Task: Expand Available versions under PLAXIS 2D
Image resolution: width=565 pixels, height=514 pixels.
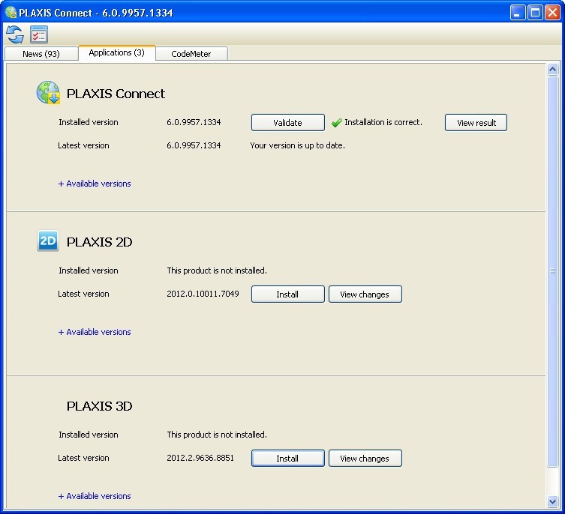Action: (x=95, y=332)
